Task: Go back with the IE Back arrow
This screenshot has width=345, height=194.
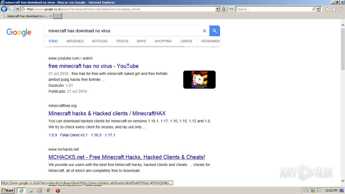Action: [x=4, y=9]
